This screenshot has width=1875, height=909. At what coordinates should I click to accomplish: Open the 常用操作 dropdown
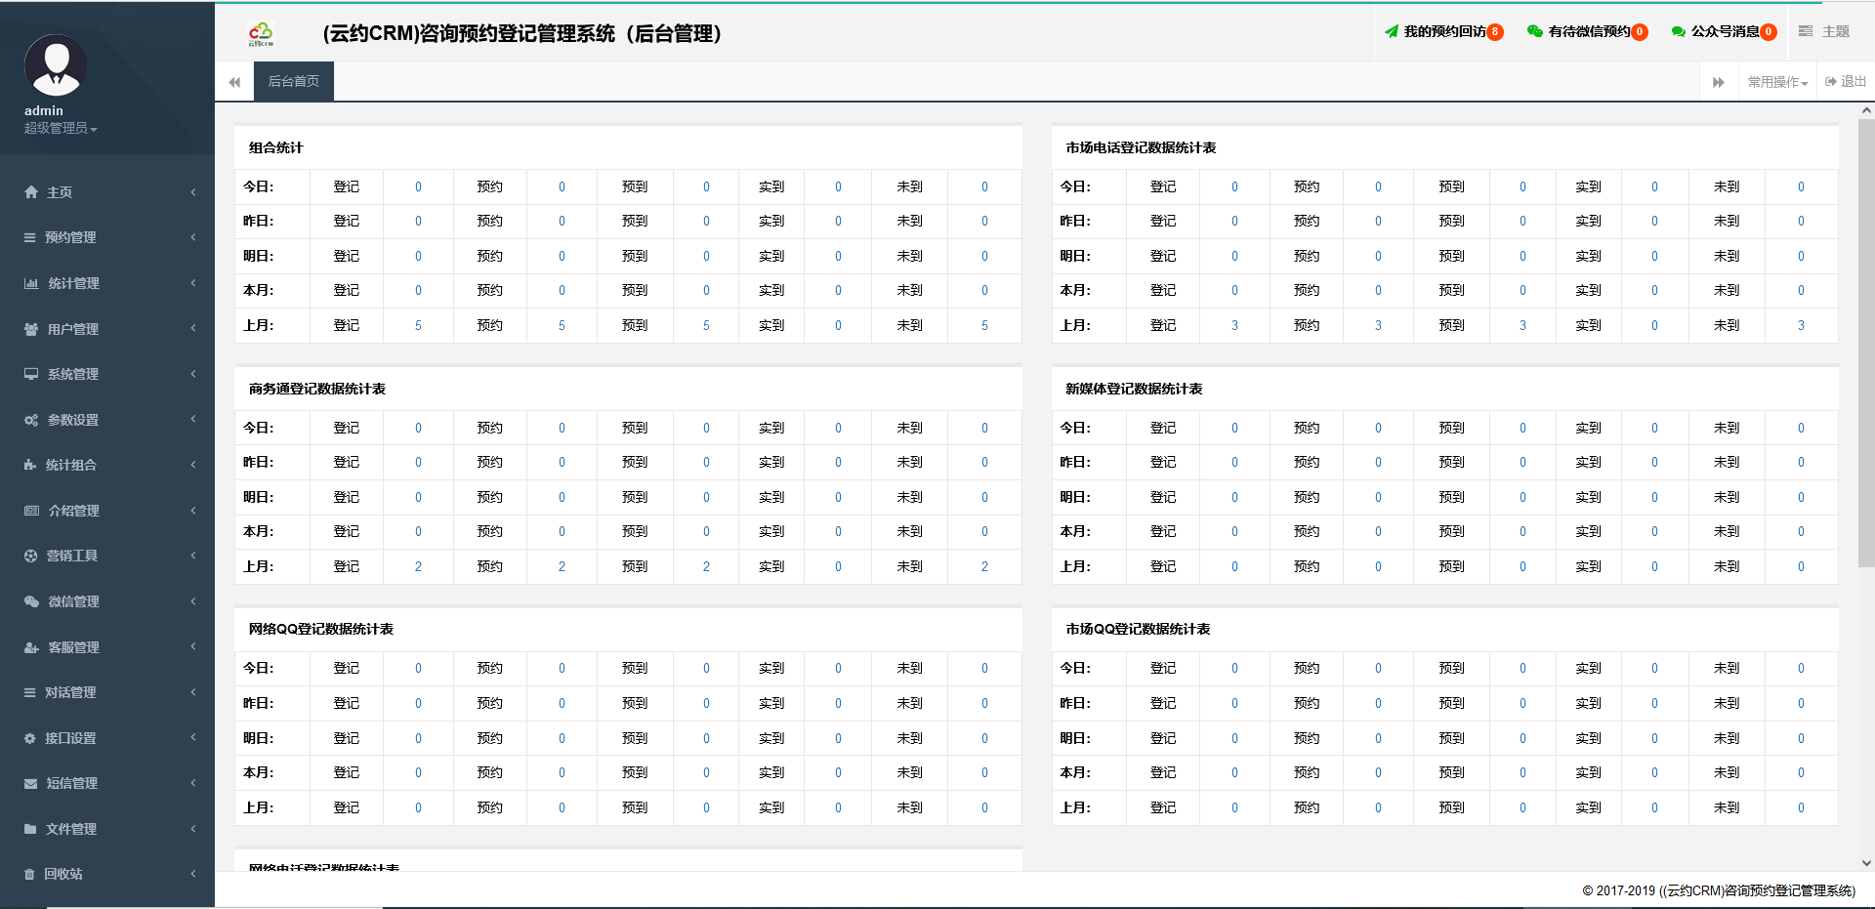pos(1777,82)
